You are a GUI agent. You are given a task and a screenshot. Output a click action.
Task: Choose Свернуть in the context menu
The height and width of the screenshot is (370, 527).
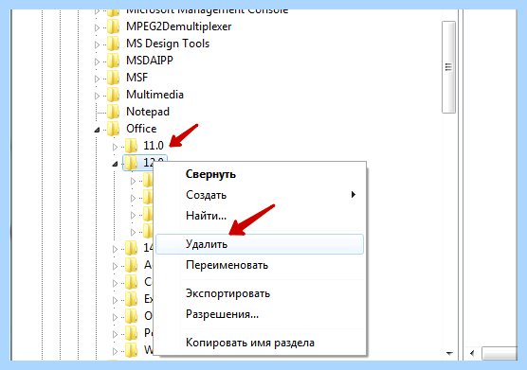click(x=260, y=174)
